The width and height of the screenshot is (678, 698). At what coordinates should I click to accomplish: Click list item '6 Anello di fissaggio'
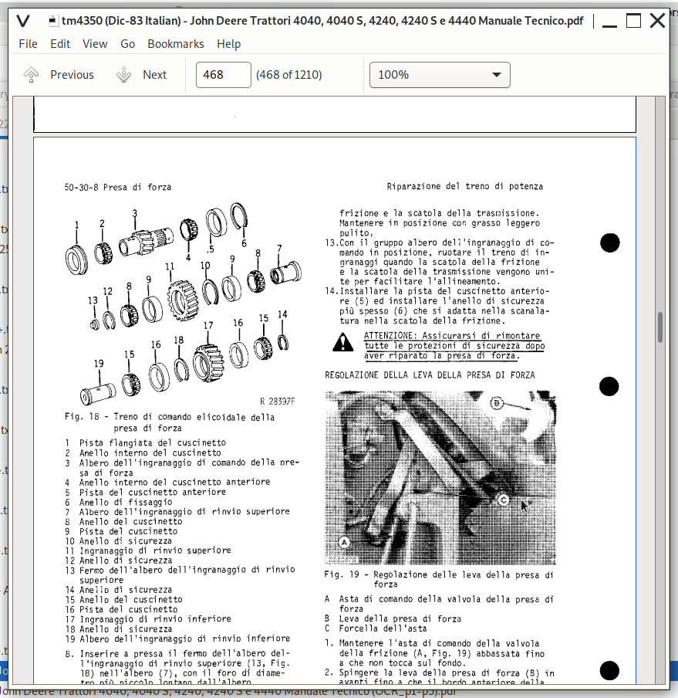(x=119, y=502)
